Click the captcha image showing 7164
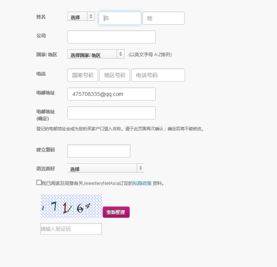 [71, 206]
